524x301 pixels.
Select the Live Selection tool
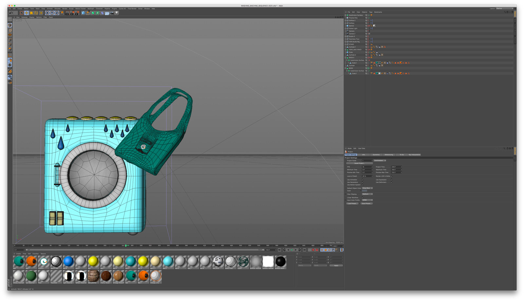pyautogui.click(x=22, y=13)
